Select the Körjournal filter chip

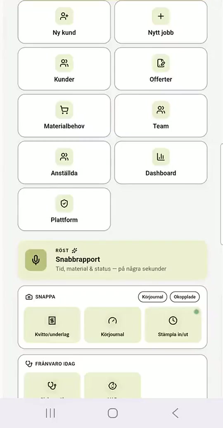(152, 297)
